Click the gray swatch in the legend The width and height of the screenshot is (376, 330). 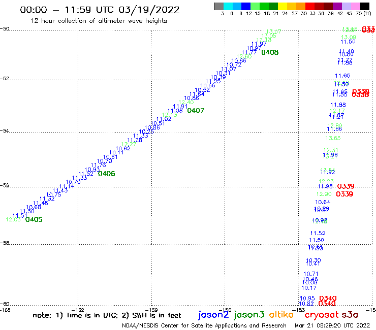click(219, 6)
